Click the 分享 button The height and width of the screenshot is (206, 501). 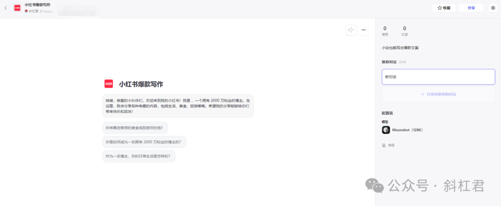pos(471,8)
